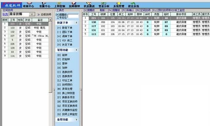Click the 落钟 column header
The image size is (210, 126).
tap(139, 14)
